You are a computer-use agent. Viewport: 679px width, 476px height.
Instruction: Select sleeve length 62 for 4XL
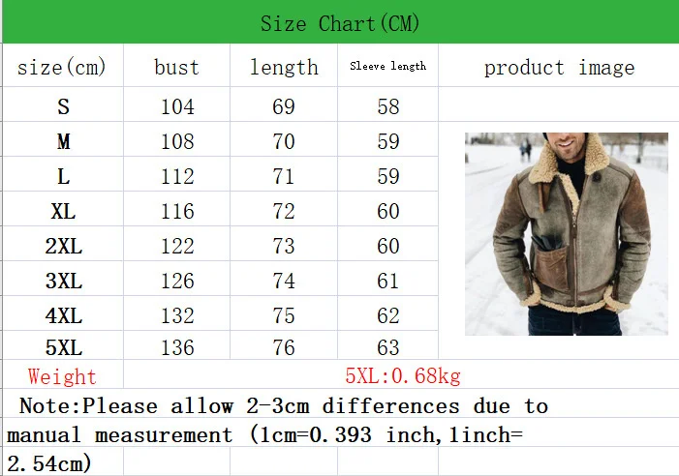(x=388, y=313)
